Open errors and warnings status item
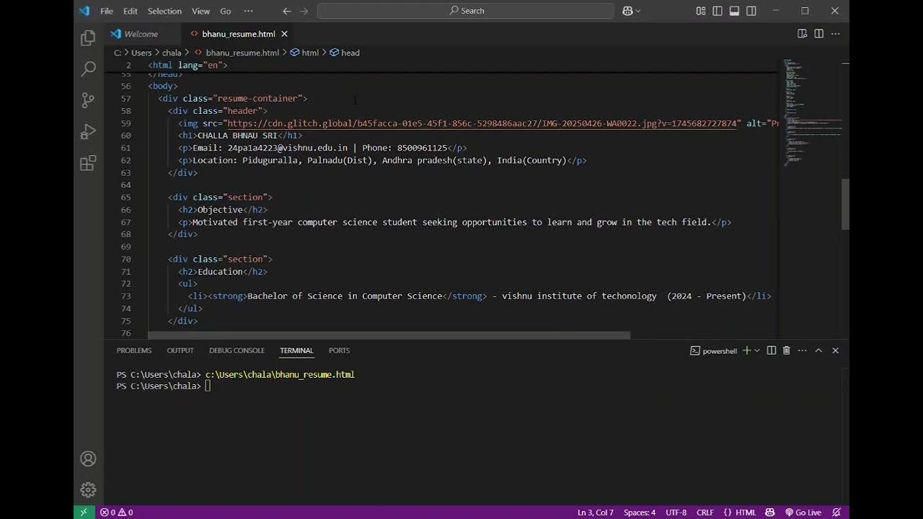The width and height of the screenshot is (923, 519). (x=116, y=513)
